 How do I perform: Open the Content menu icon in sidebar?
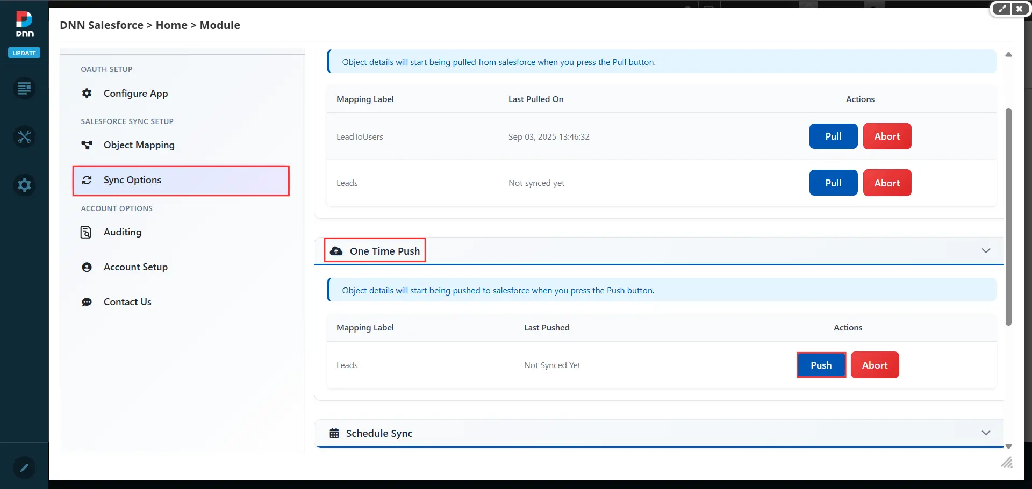coord(24,88)
